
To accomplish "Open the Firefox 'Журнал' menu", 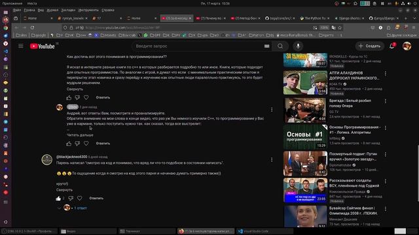I will [x=52, y=10].
